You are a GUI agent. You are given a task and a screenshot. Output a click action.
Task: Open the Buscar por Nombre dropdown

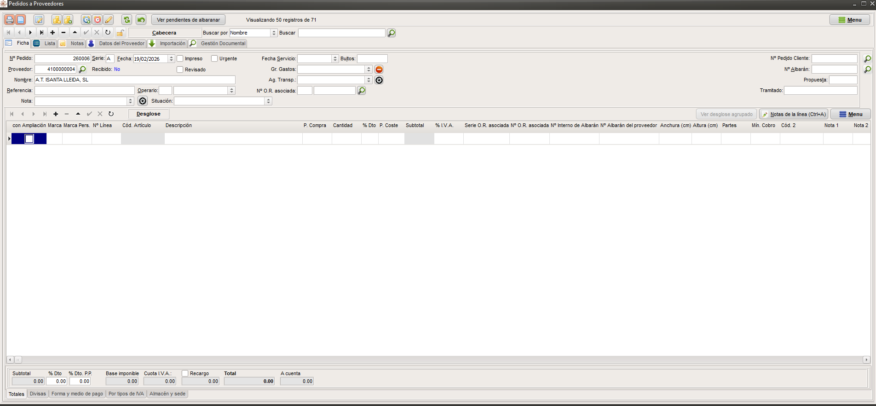pyautogui.click(x=274, y=33)
